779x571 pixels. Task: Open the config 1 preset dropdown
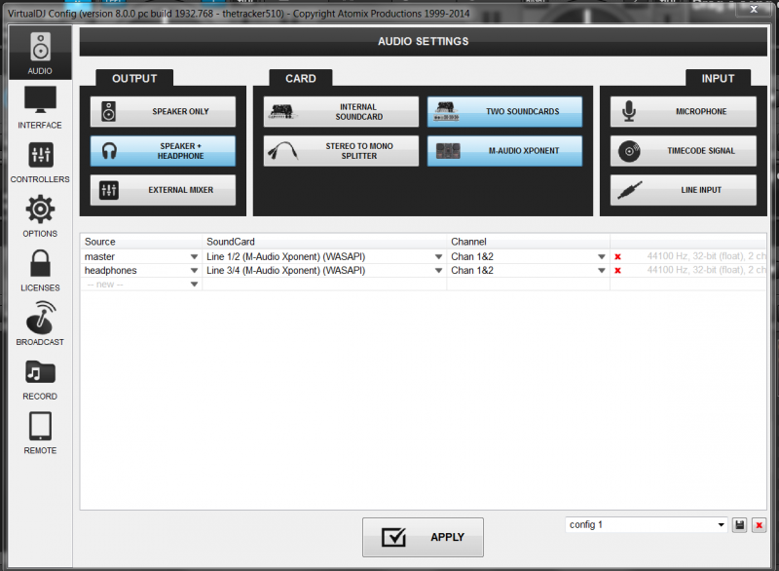pos(646,525)
